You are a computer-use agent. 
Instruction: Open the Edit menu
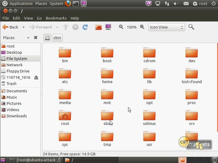(x=16, y=18)
